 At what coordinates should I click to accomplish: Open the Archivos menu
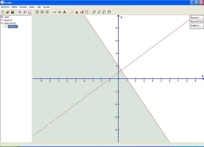point(5,7)
